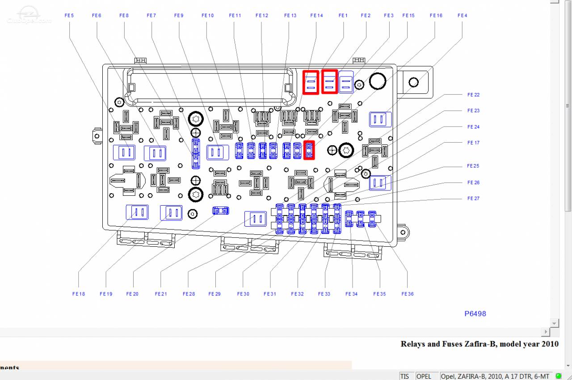The image size is (572, 380).
Task: Select the FE10 fuse label
Action: (x=208, y=16)
